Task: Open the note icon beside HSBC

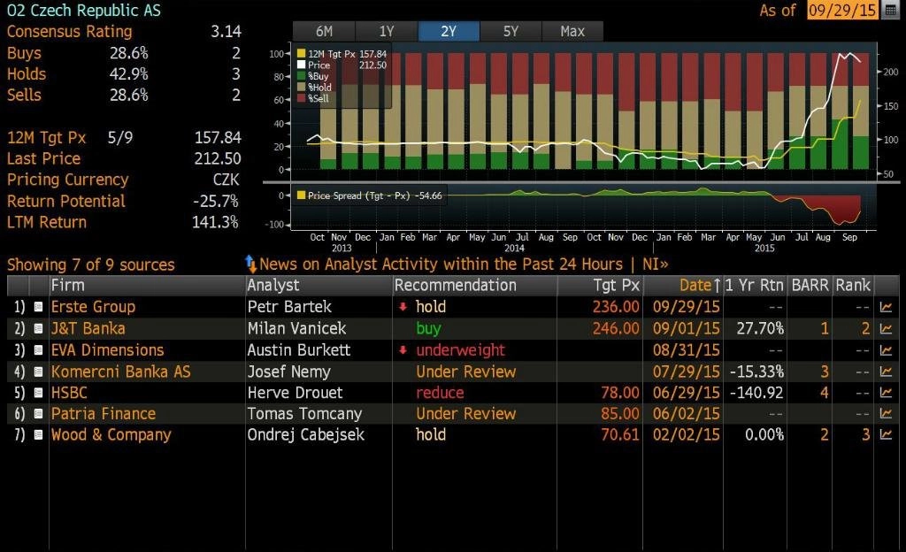Action: [x=38, y=393]
